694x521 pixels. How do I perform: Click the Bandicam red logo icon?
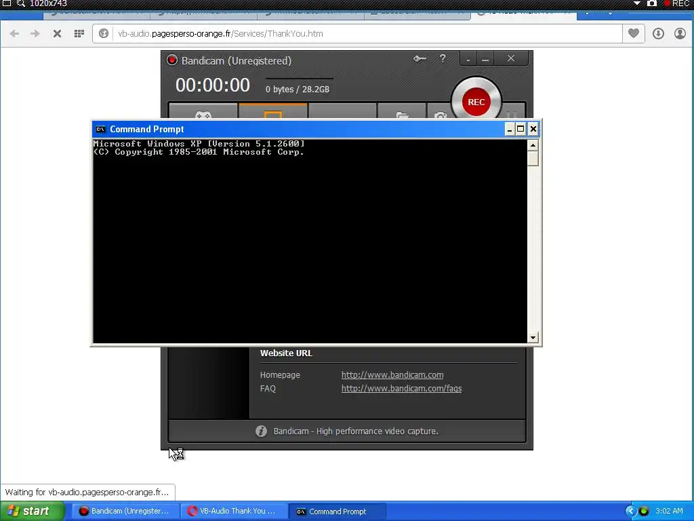tap(171, 60)
